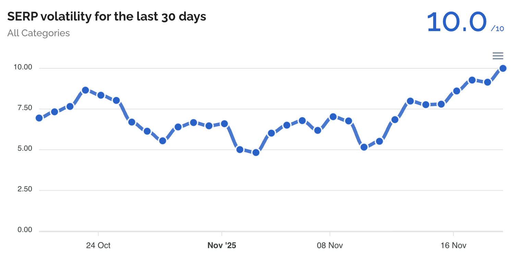Click the data point above 24 Oct tick
The height and width of the screenshot is (257, 515).
pyautogui.click(x=101, y=95)
